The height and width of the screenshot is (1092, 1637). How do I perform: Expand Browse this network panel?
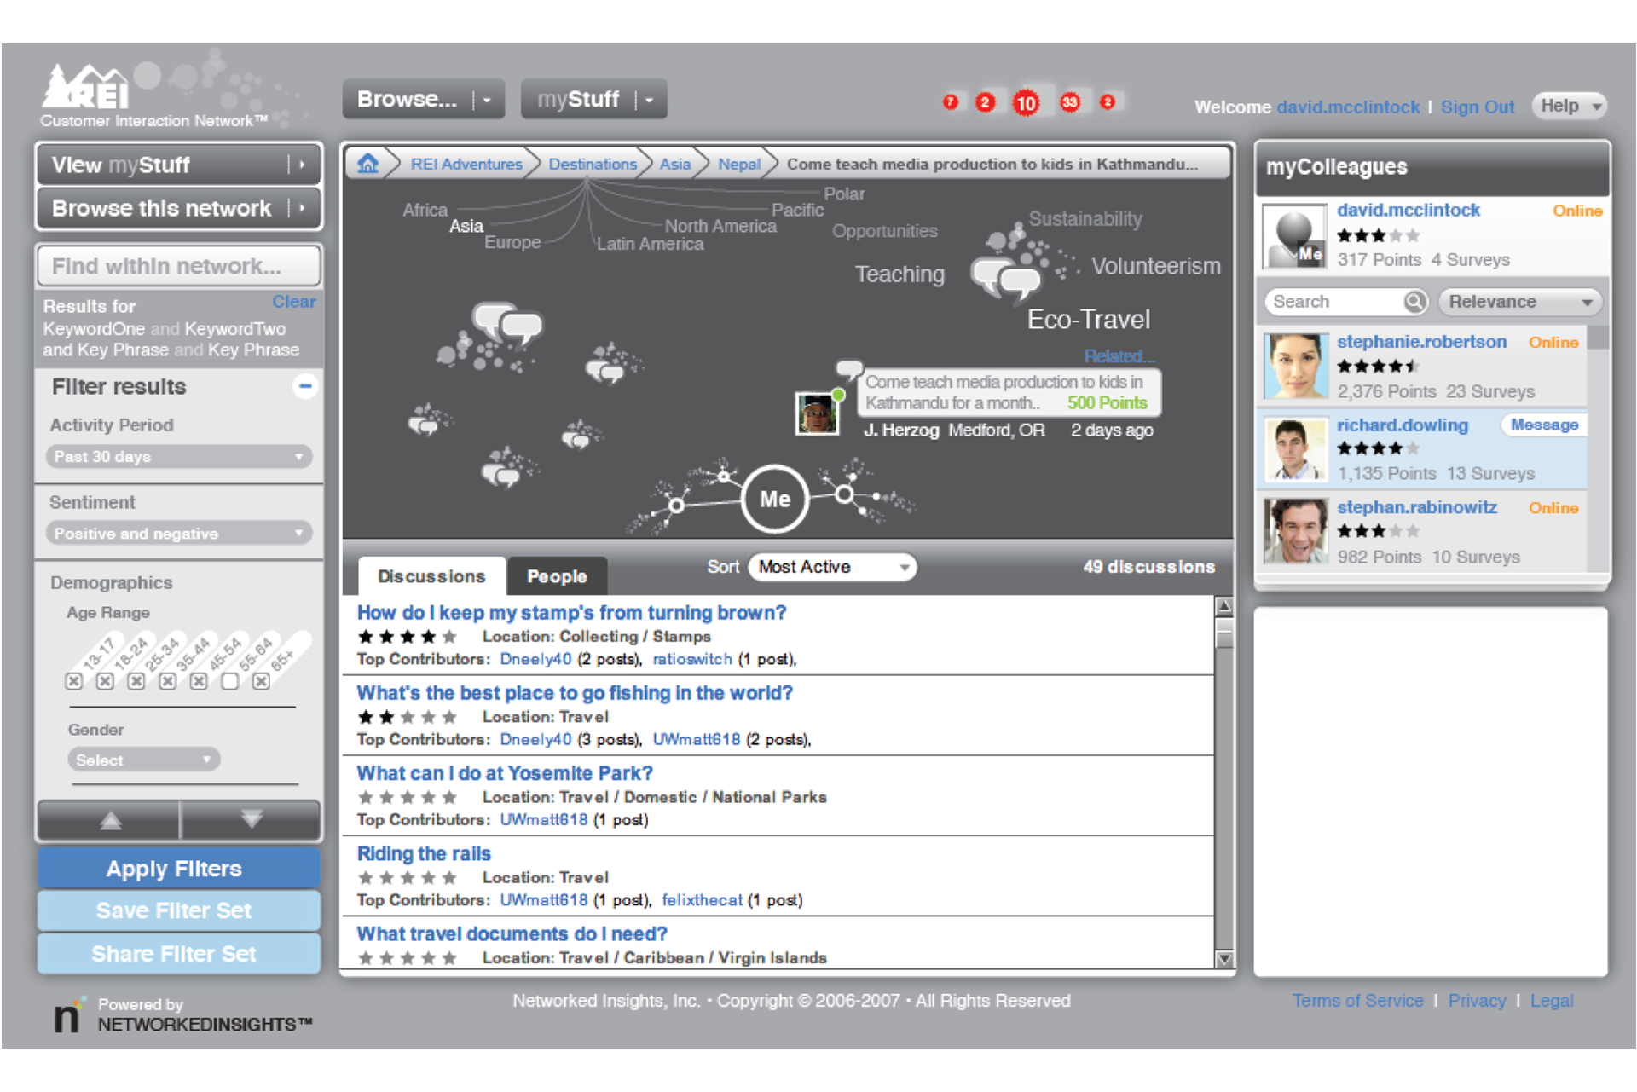point(179,208)
